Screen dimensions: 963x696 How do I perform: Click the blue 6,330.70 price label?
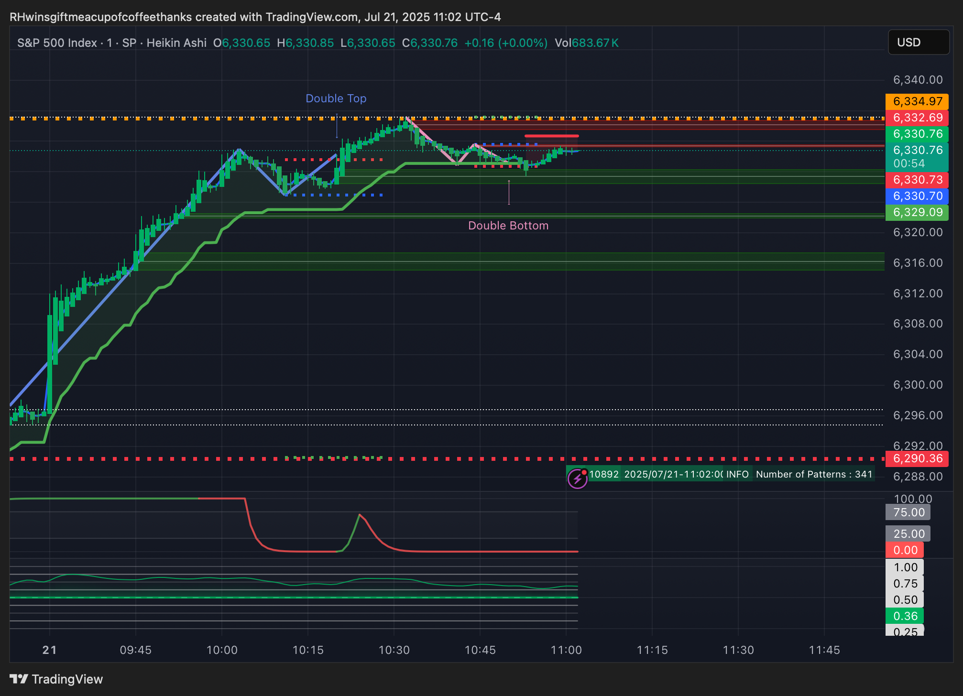917,196
